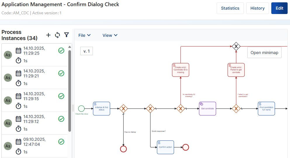The width and height of the screenshot is (290, 158).
Task: Click the Candidate ID is missing error task
Action: (180, 70)
